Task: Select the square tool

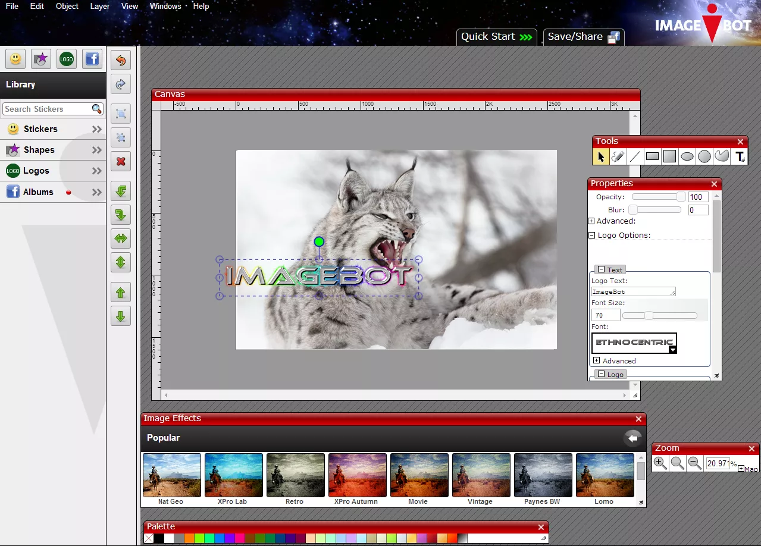Action: pos(670,156)
